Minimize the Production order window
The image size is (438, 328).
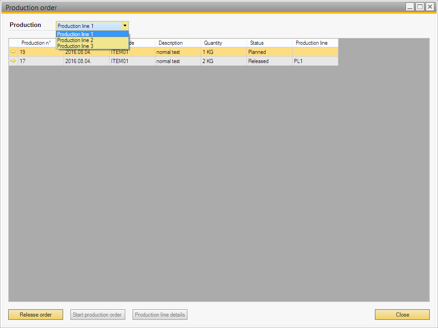click(410, 6)
